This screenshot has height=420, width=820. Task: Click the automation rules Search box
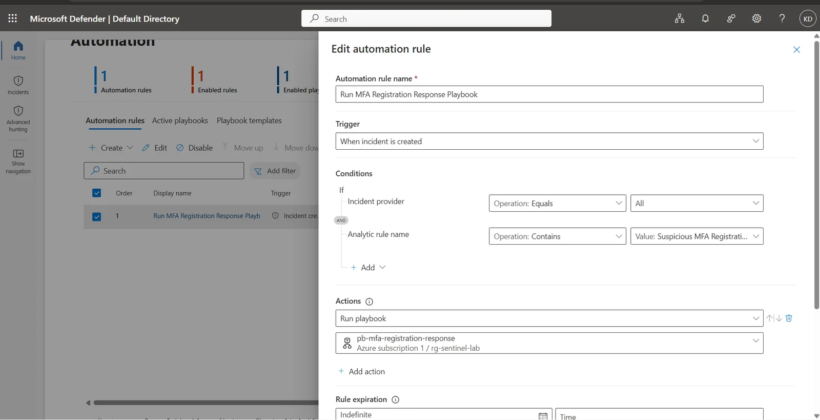164,171
